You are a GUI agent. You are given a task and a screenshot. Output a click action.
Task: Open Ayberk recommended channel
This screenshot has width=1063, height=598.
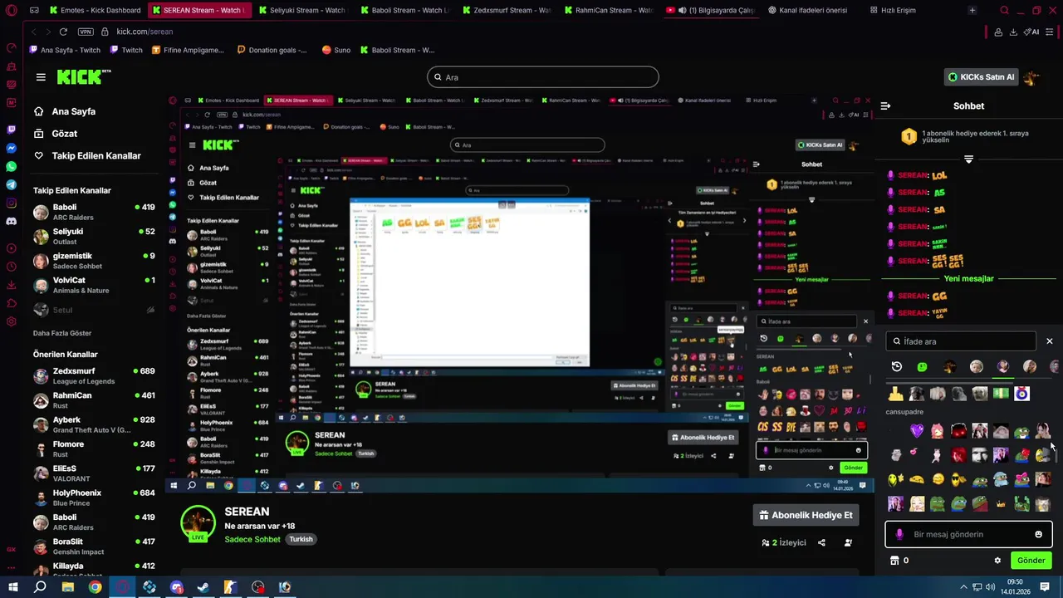94,424
